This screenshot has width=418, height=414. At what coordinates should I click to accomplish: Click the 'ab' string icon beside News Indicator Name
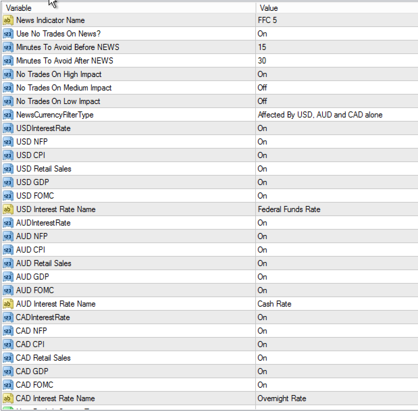pos(7,20)
